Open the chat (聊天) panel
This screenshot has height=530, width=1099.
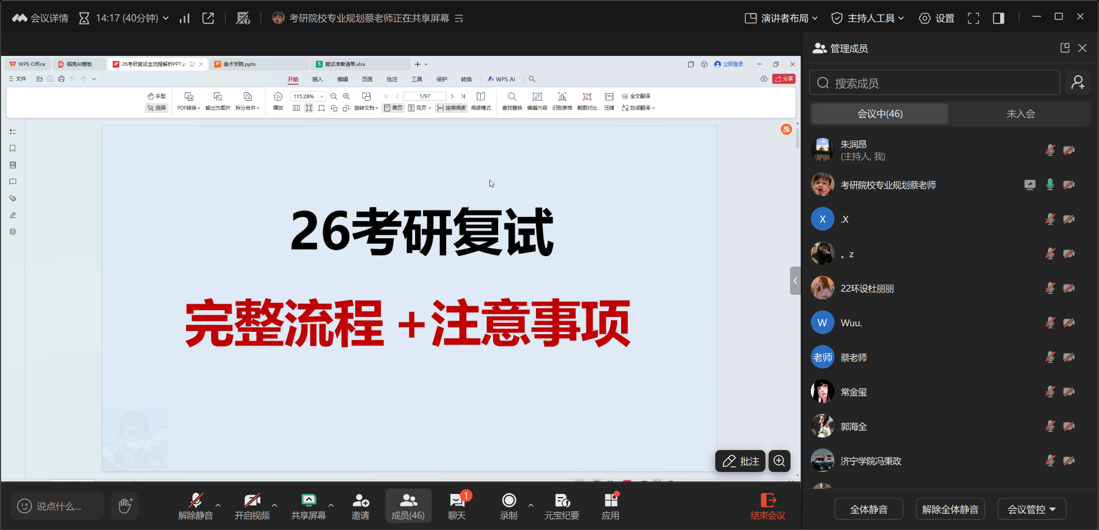coord(457,505)
